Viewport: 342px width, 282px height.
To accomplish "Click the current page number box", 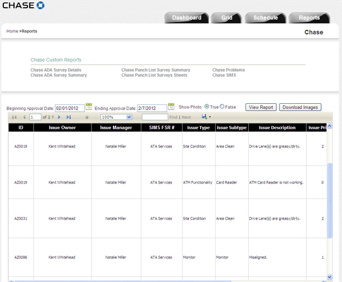I will (35, 117).
